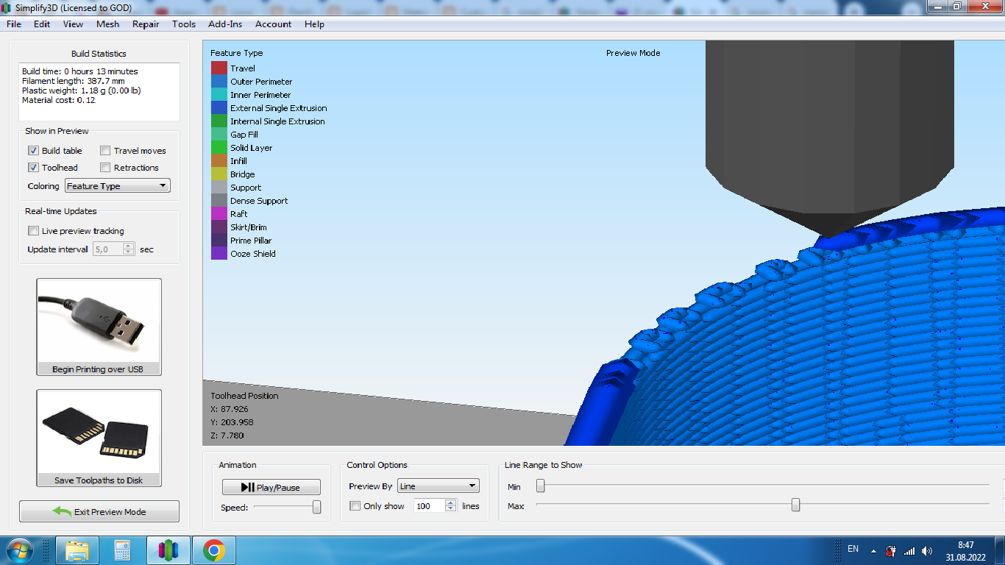The width and height of the screenshot is (1005, 565).
Task: Open the Tools menu
Action: point(184,24)
